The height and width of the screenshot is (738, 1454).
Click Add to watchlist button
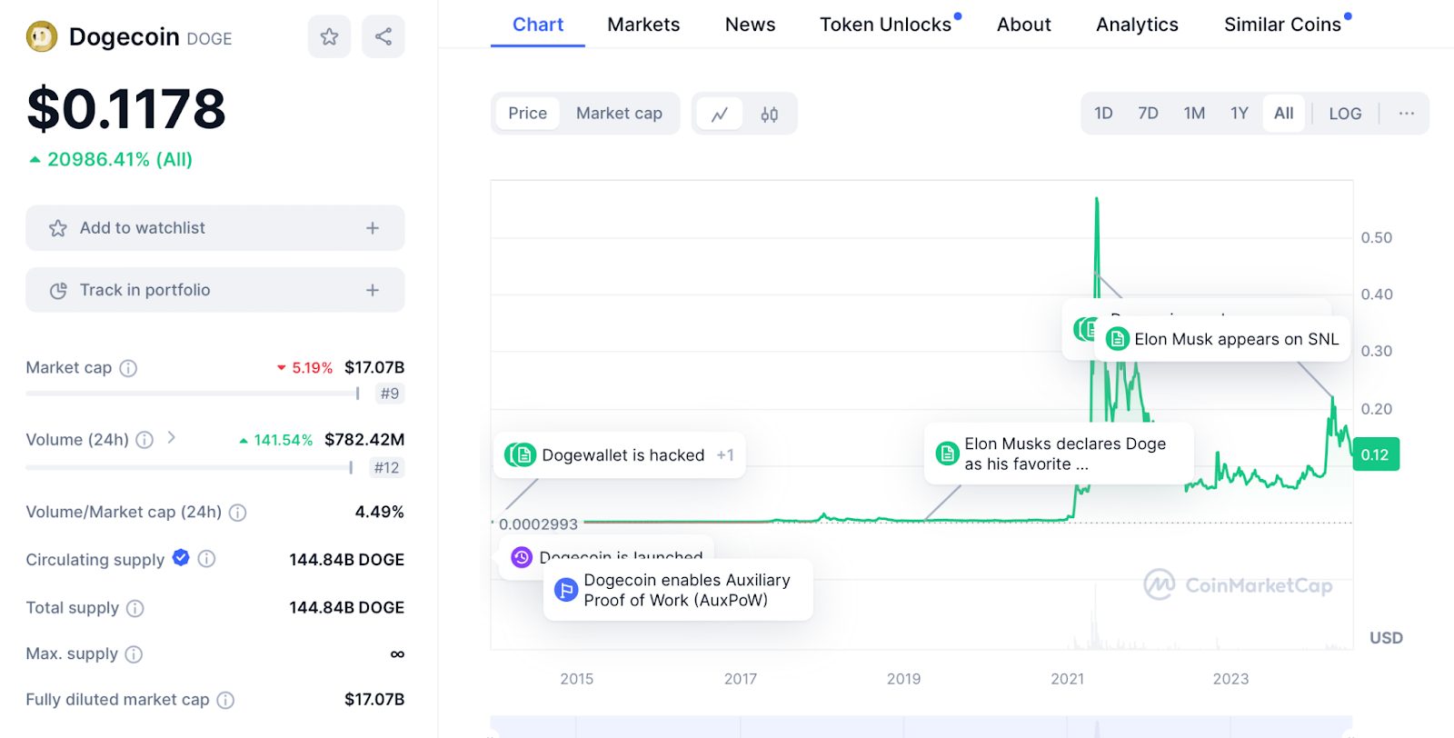click(215, 228)
